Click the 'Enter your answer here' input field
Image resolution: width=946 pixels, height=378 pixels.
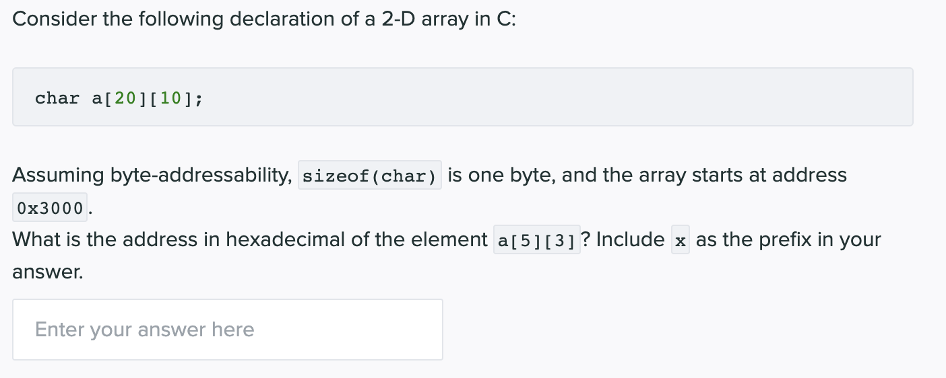click(x=228, y=330)
